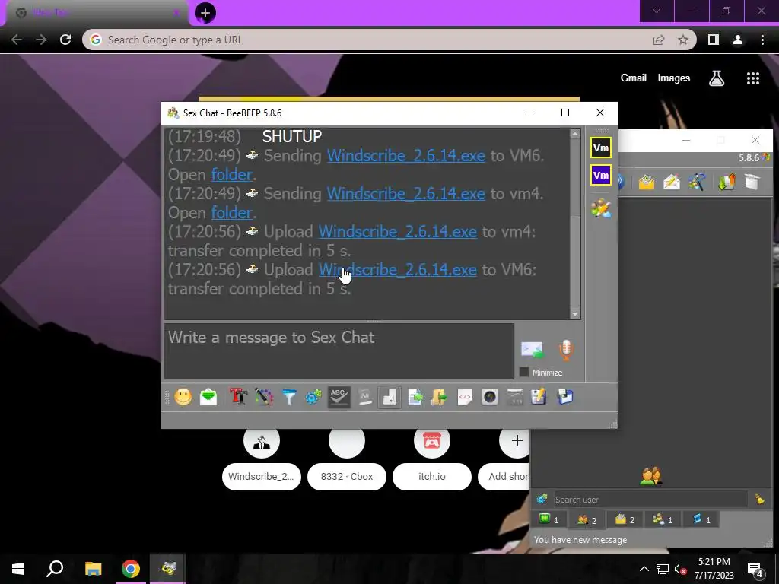
Task: Send a file with the document arrow icon
Action: (x=415, y=397)
